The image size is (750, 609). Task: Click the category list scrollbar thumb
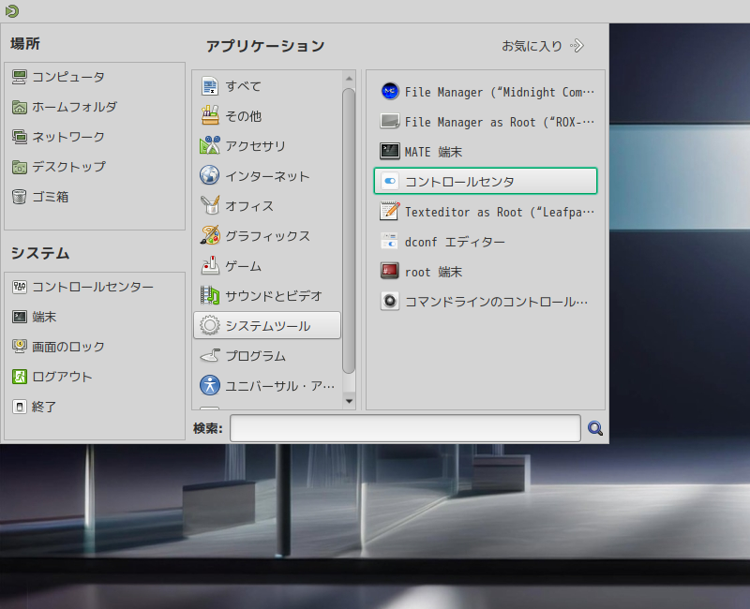(349, 230)
